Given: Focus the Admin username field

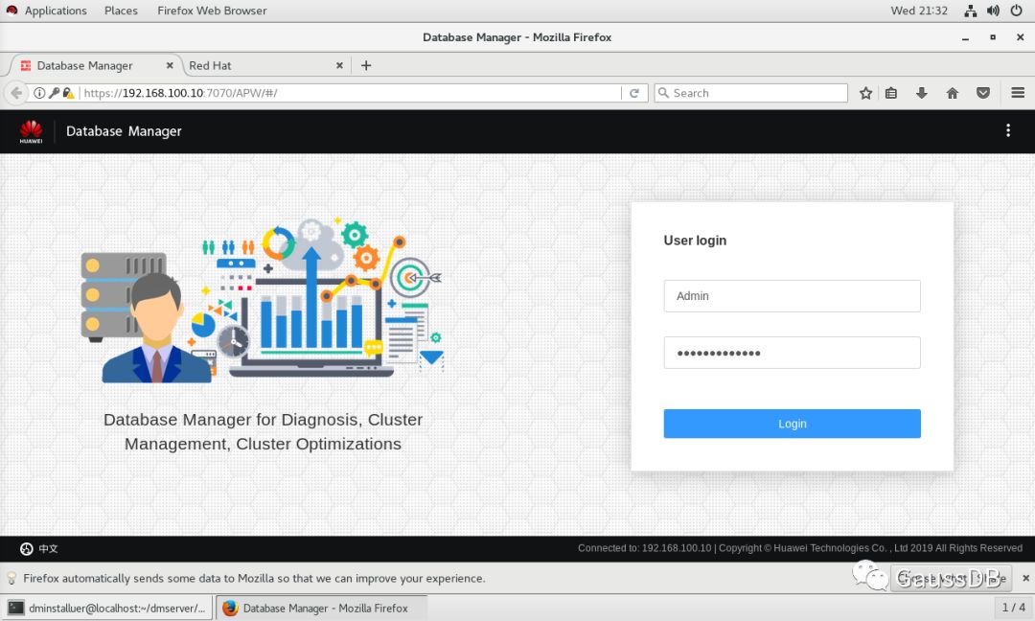Looking at the screenshot, I should click(792, 296).
